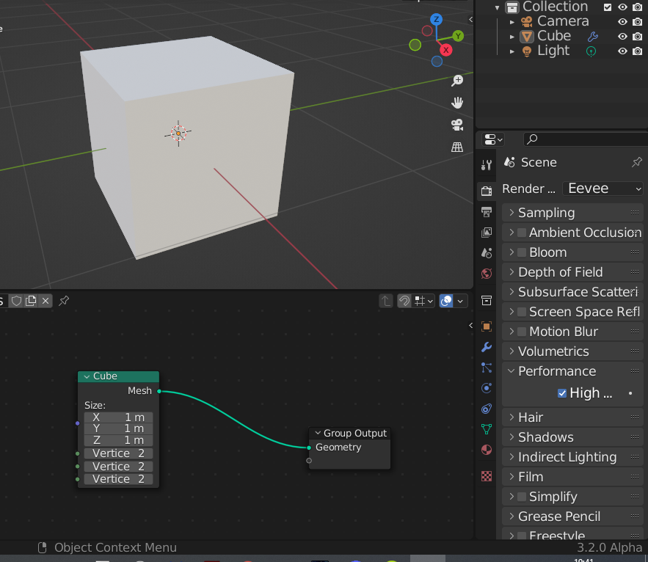
Task: Click the pan hand icon in viewport
Action: [457, 103]
